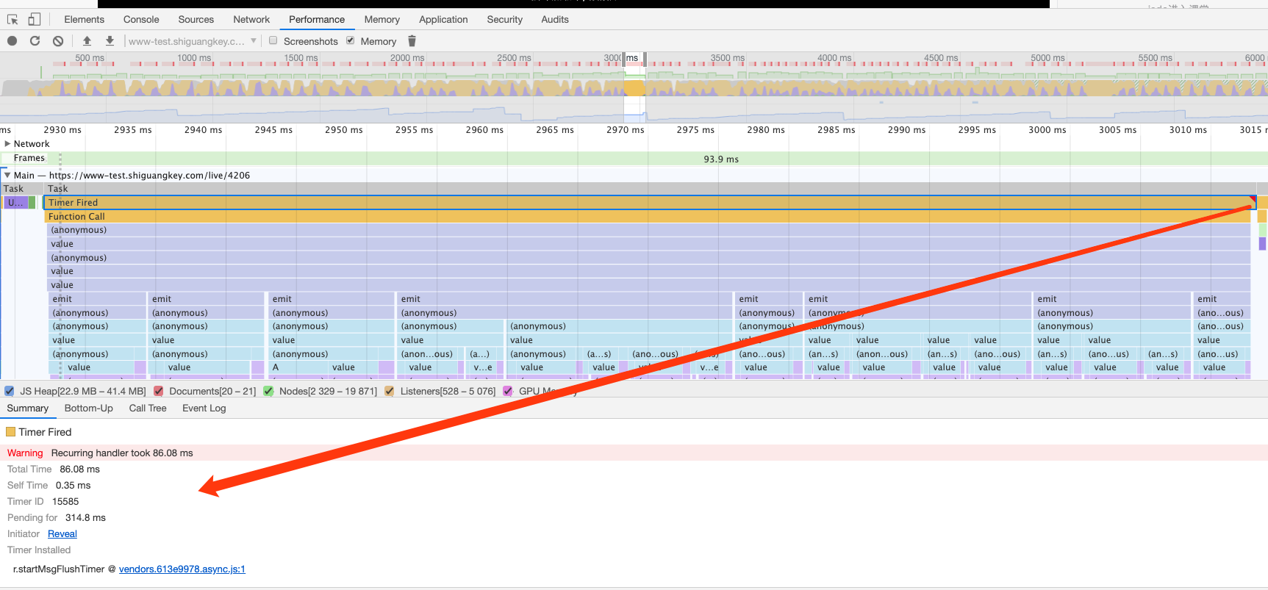
Task: Enable the Screenshots checkbox
Action: (273, 40)
